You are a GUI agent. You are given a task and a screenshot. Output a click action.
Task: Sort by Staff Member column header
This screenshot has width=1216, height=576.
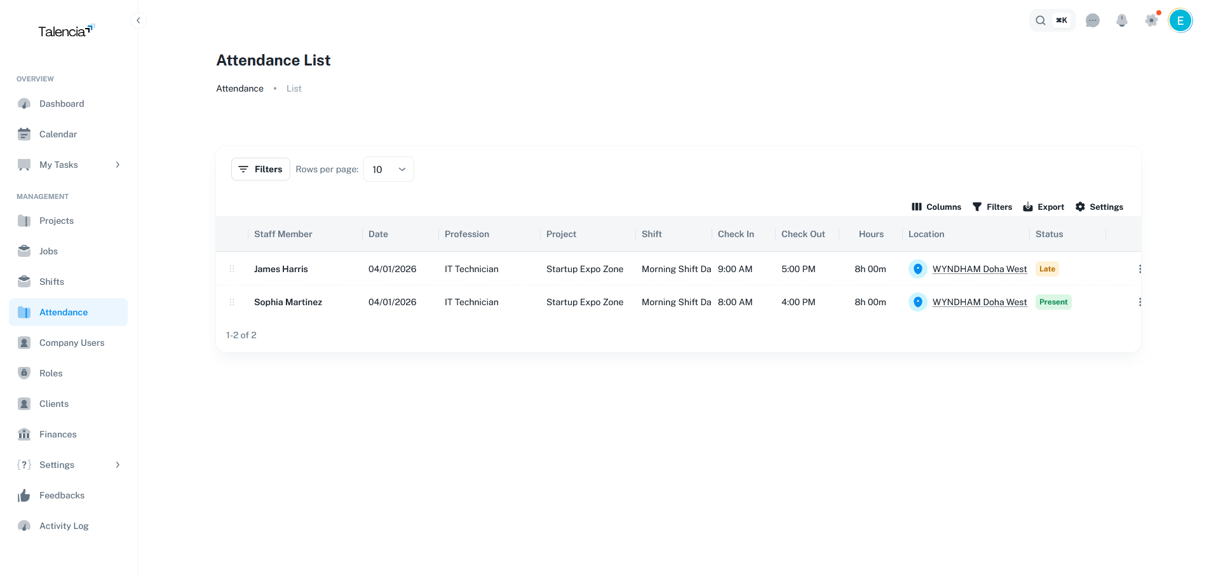click(x=283, y=234)
